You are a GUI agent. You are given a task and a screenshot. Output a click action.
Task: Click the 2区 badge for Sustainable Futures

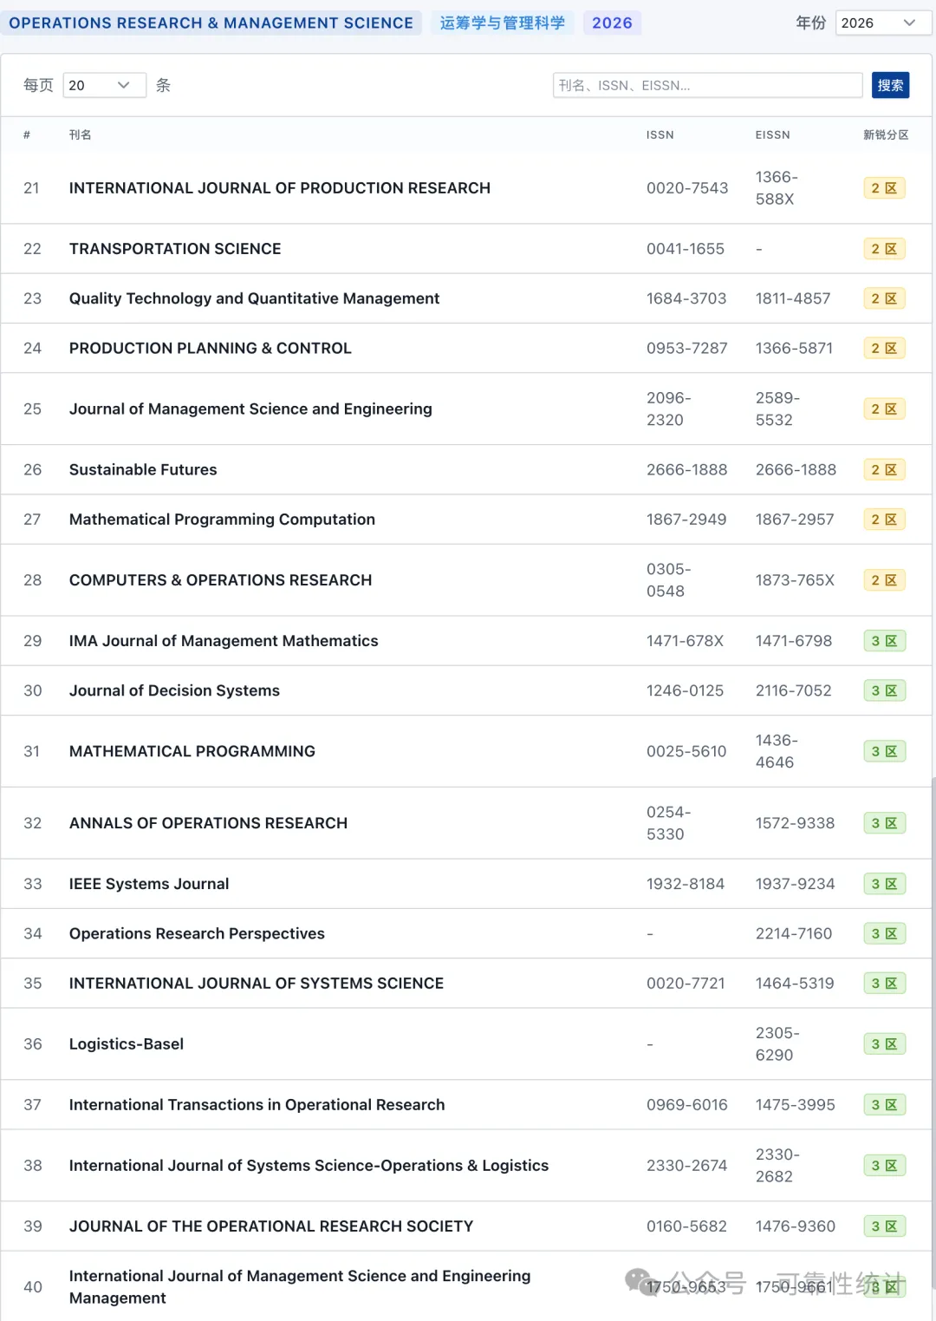coord(885,469)
